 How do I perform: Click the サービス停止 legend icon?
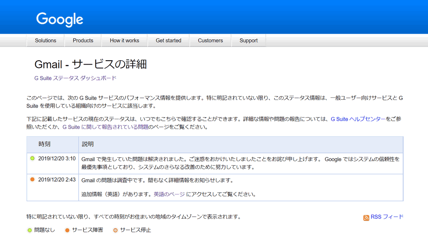click(116, 230)
